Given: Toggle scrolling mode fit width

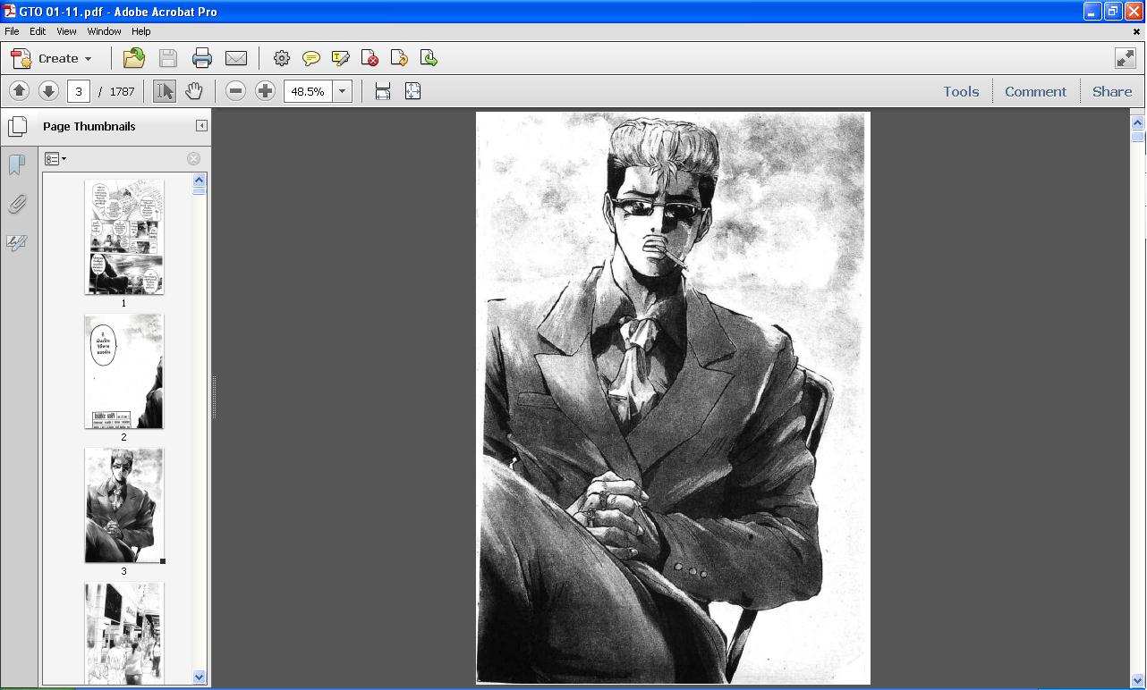Looking at the screenshot, I should 383,91.
